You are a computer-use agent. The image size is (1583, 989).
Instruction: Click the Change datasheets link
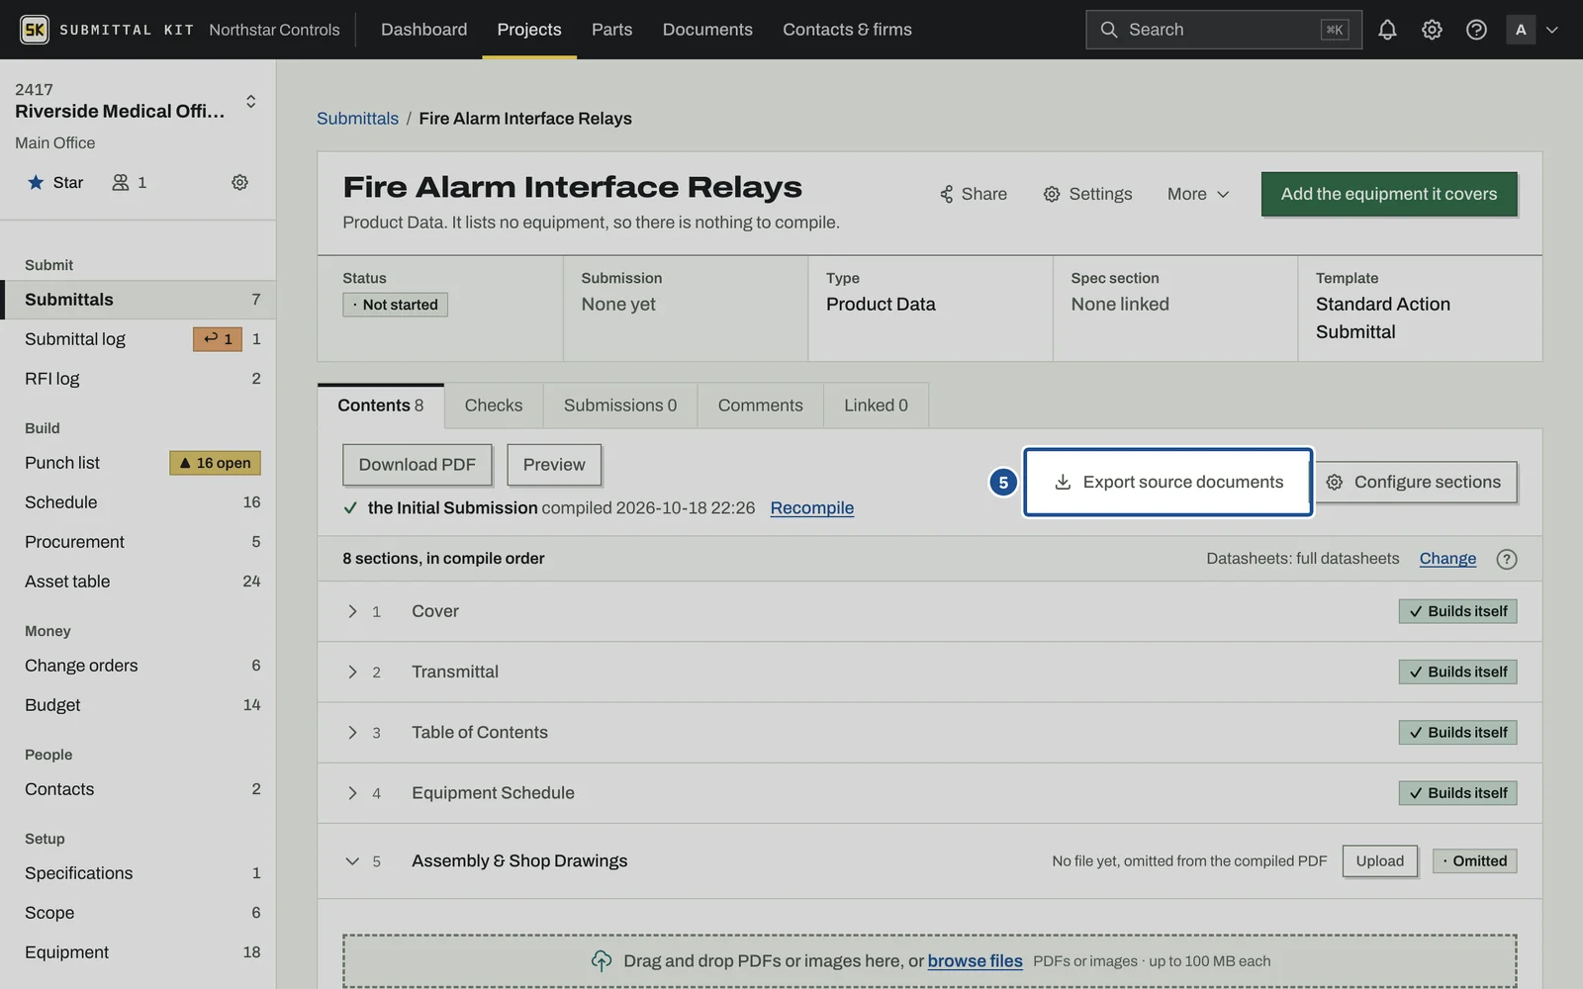pos(1447,559)
